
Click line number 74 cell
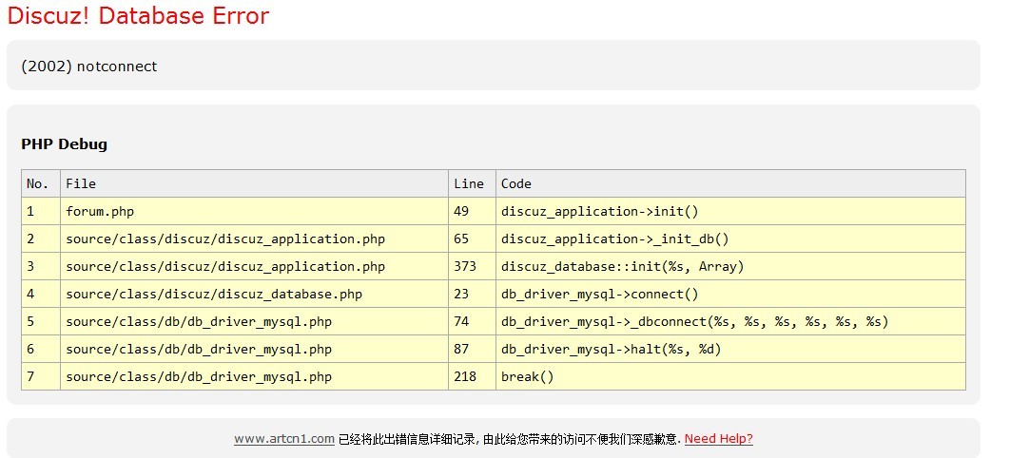click(x=472, y=321)
